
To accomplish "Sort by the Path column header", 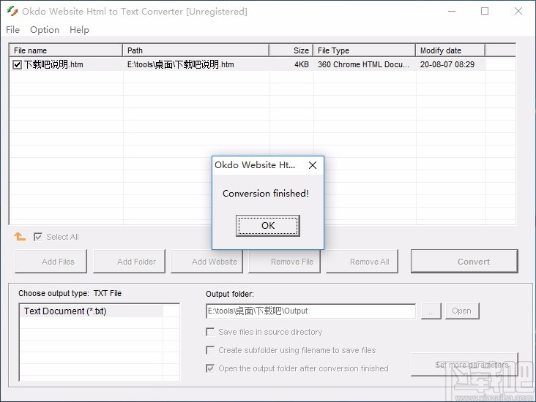I will click(x=196, y=50).
